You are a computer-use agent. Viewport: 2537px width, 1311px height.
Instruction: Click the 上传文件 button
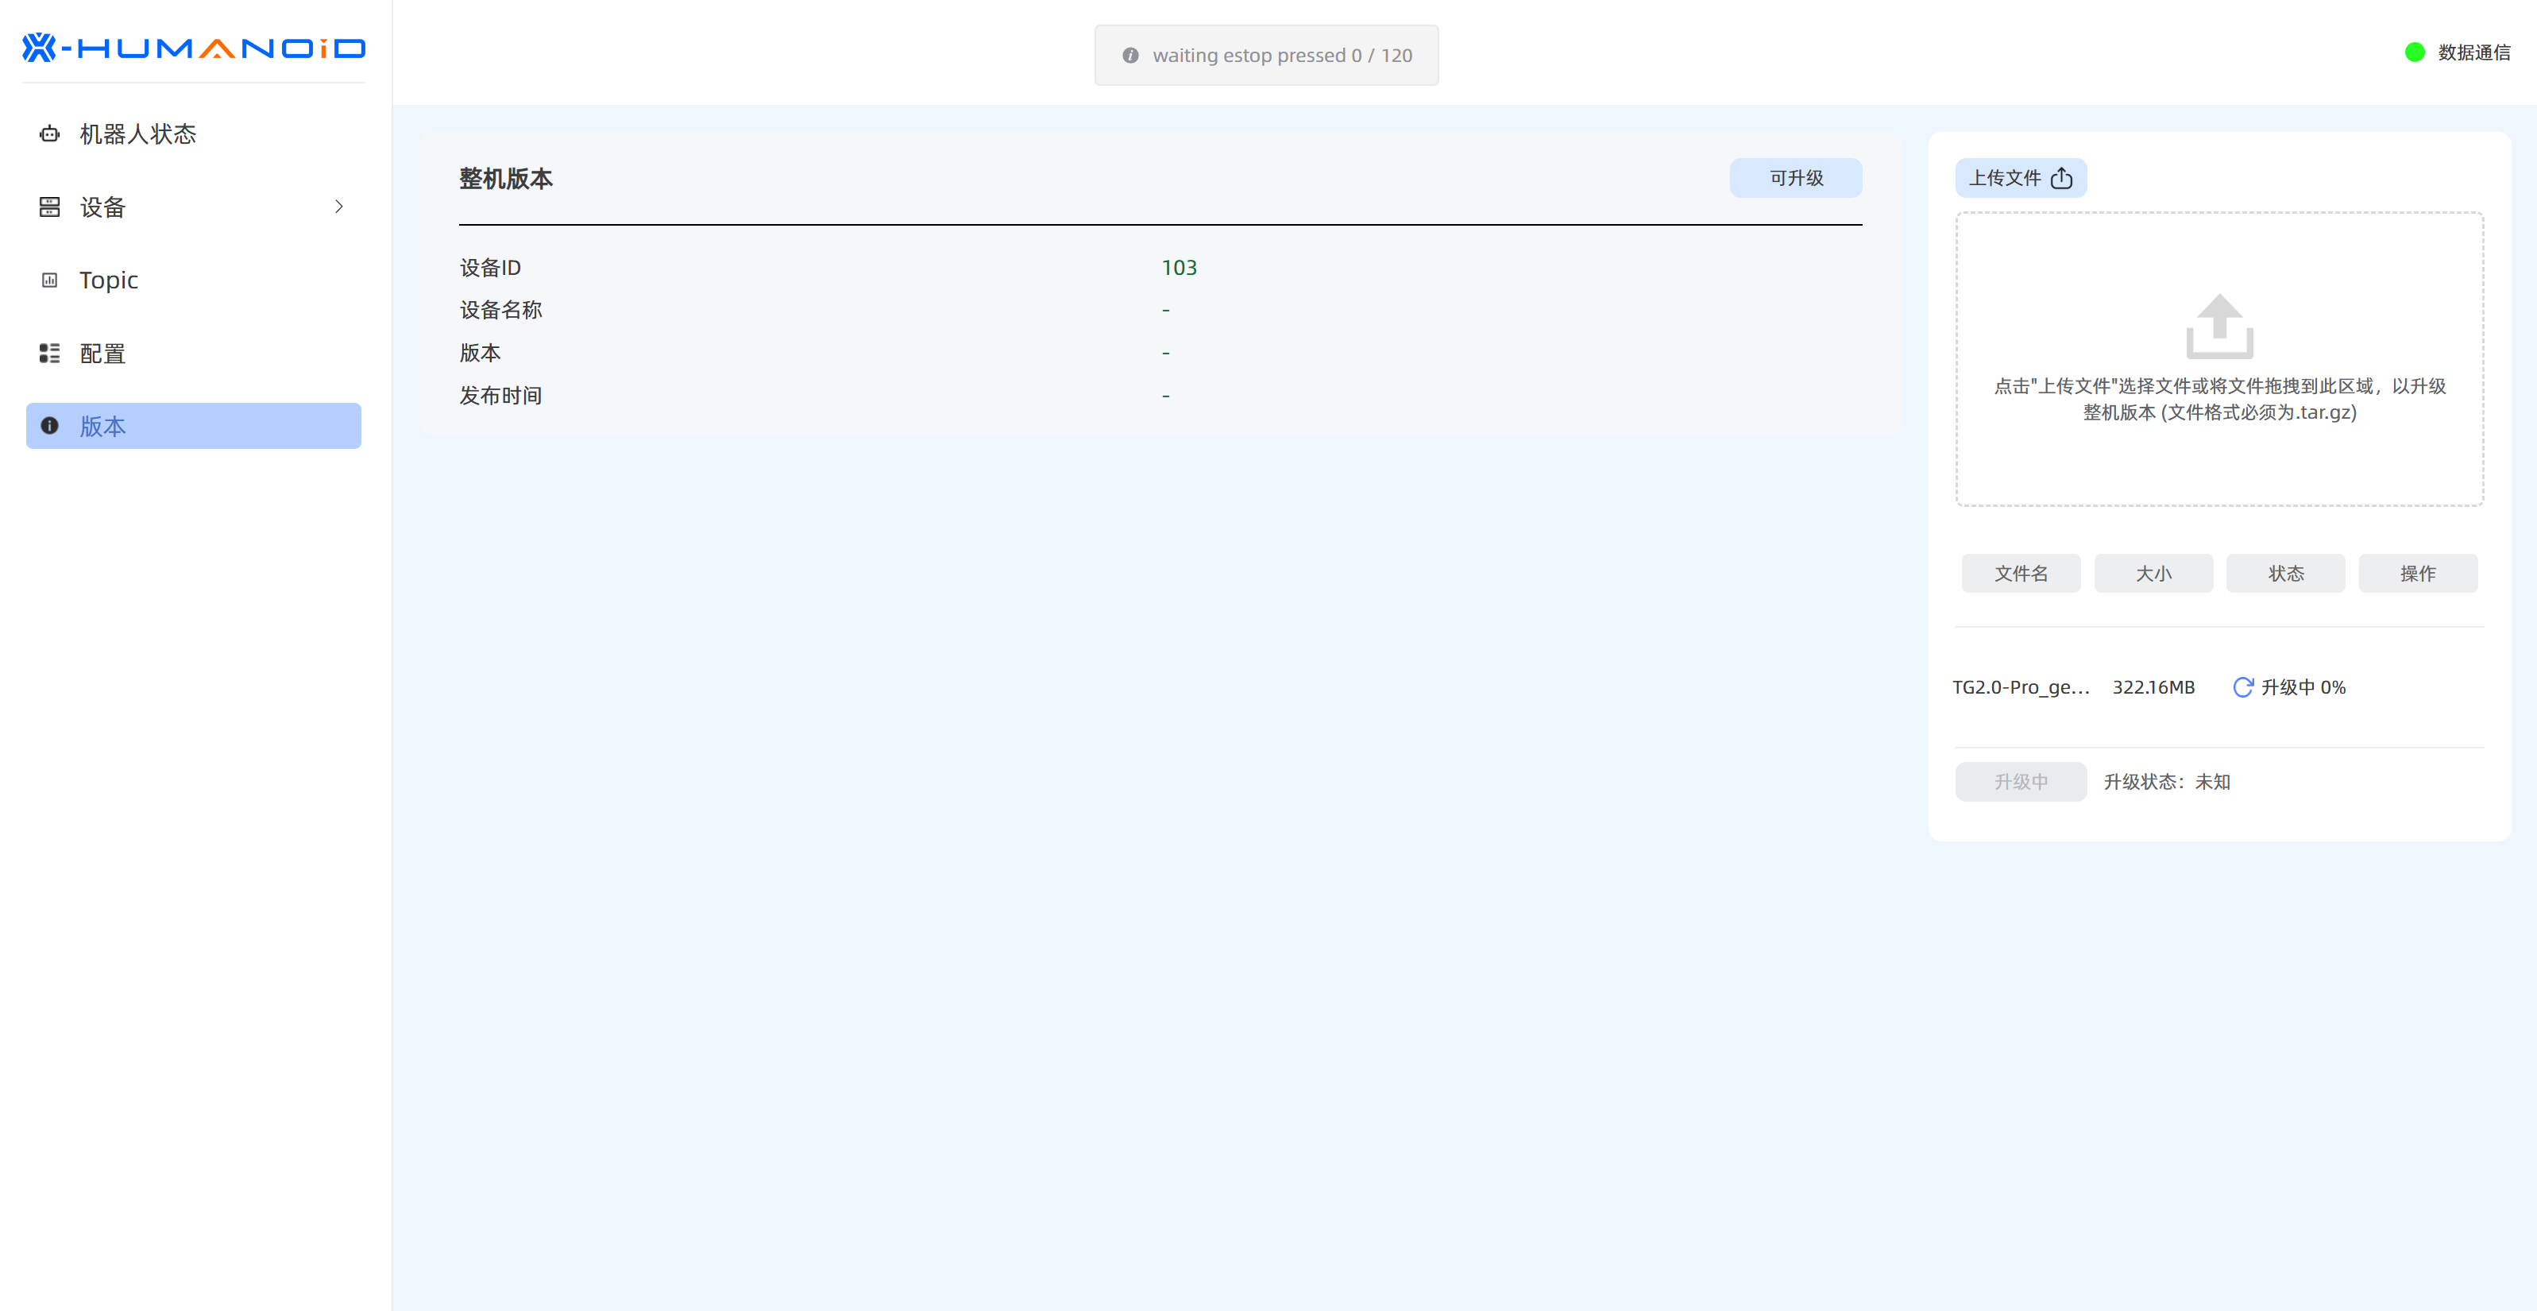(x=2020, y=178)
